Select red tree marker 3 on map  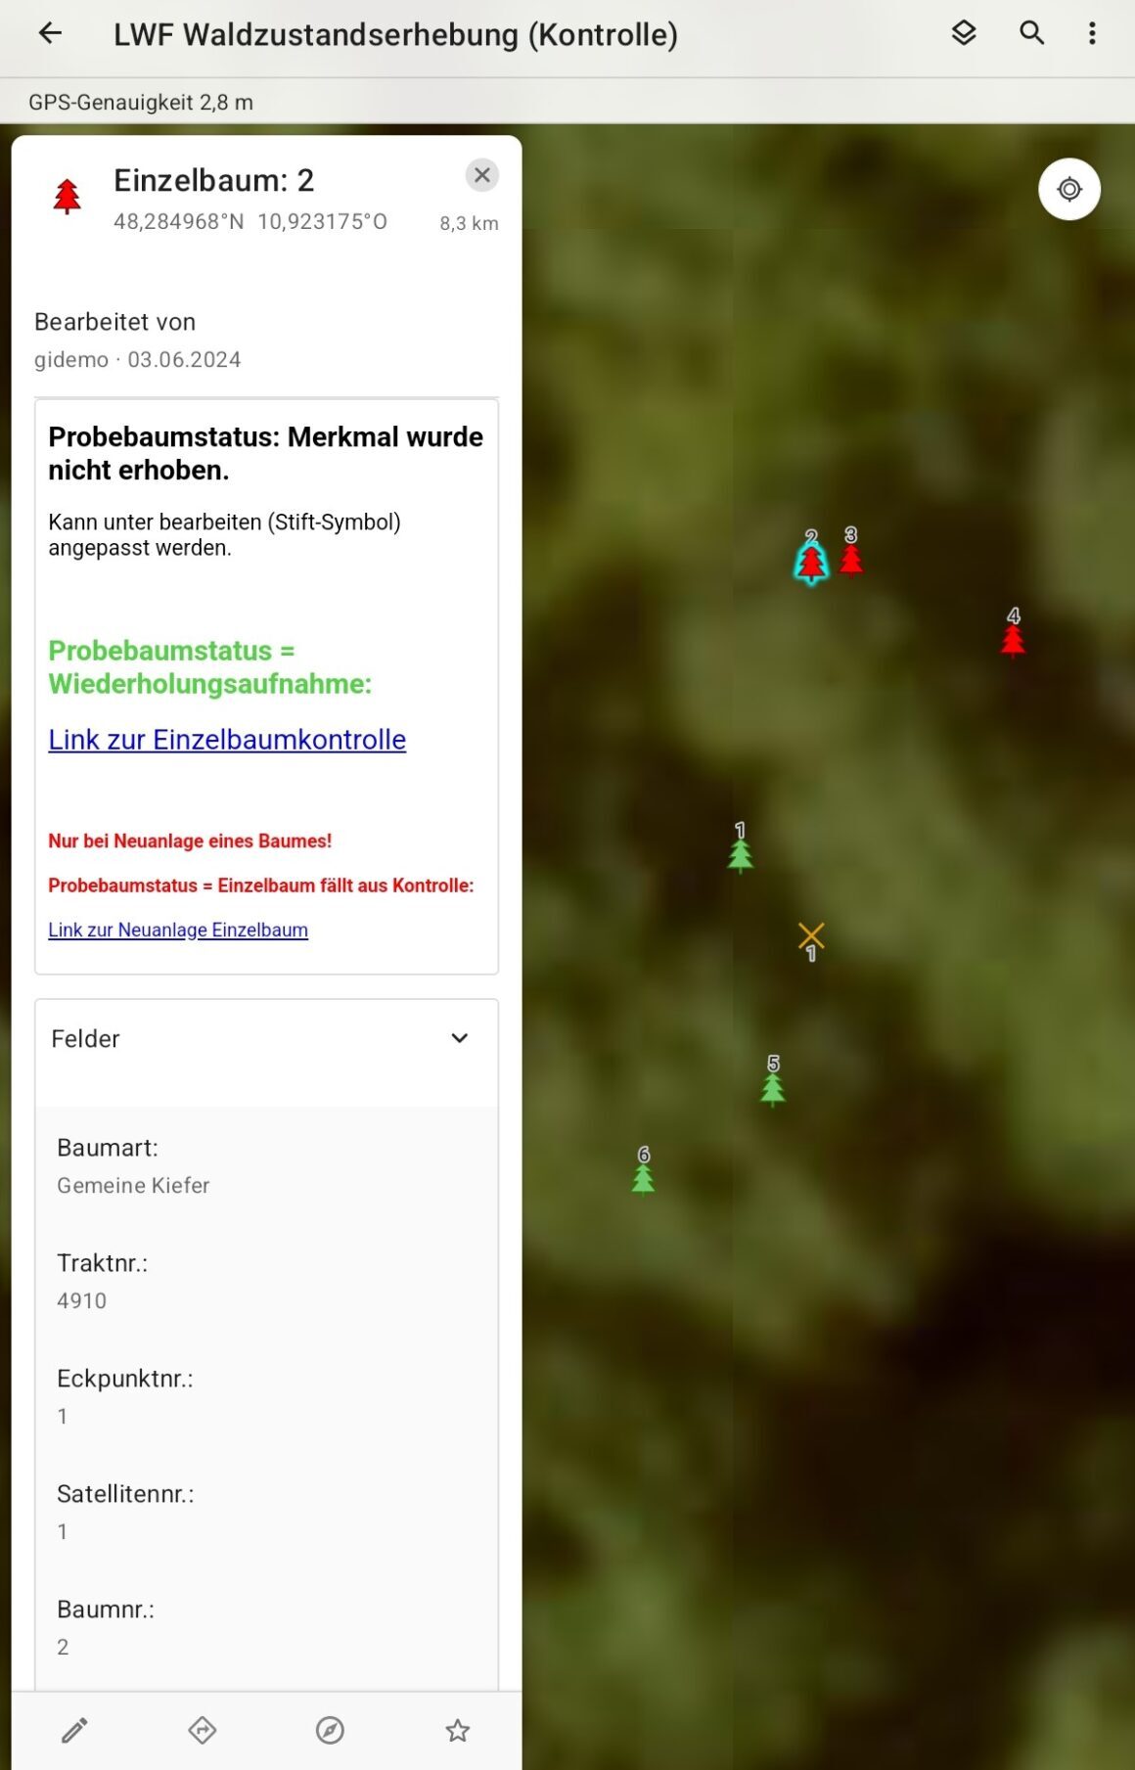click(x=851, y=559)
